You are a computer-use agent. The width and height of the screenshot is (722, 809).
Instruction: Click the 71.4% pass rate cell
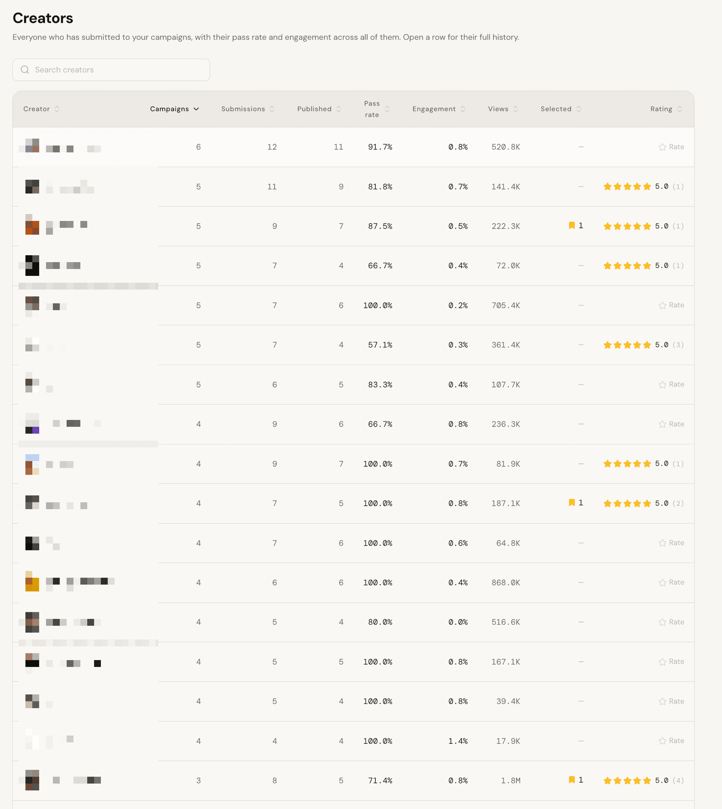pos(380,780)
